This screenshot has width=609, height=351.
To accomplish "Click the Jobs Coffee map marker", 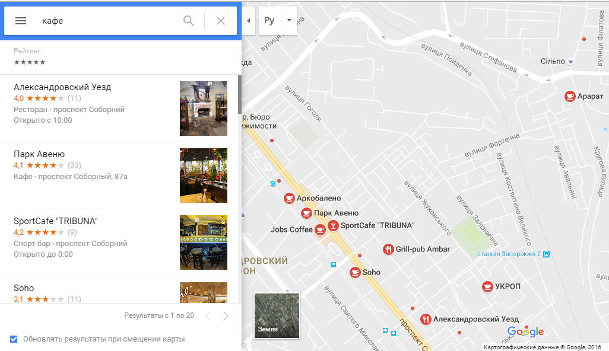I will (321, 229).
